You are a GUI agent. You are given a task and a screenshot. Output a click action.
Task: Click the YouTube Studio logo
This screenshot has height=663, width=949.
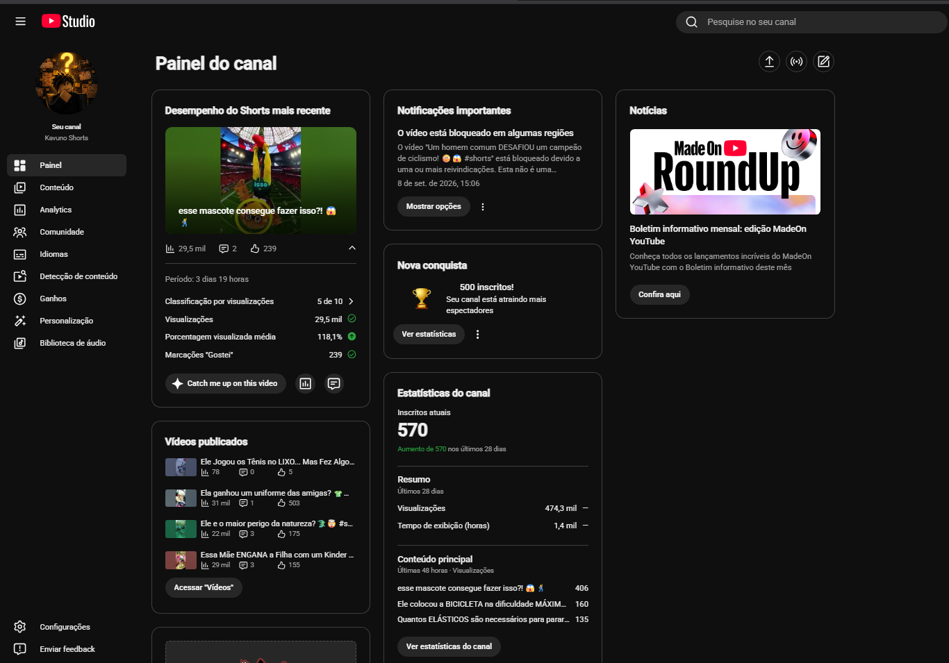coord(68,22)
